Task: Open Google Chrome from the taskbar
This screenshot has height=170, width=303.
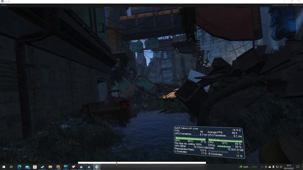Action: [x=58, y=167]
